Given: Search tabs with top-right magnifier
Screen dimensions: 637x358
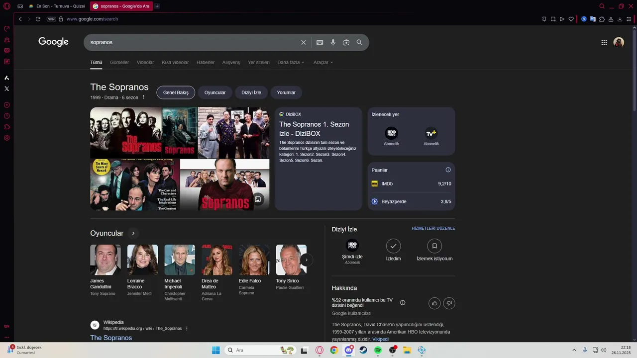Looking at the screenshot, I should point(602,6).
